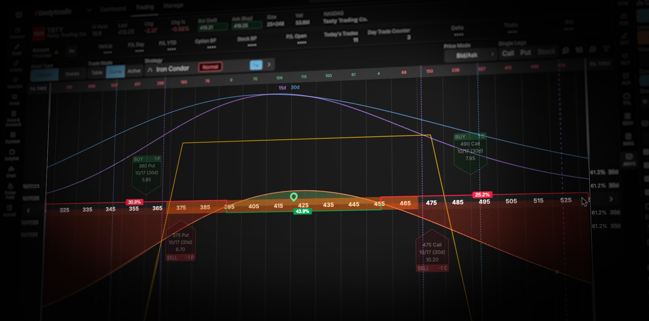Click the Today's Trades value 11
This screenshot has height=321, width=649.
click(x=356, y=40)
